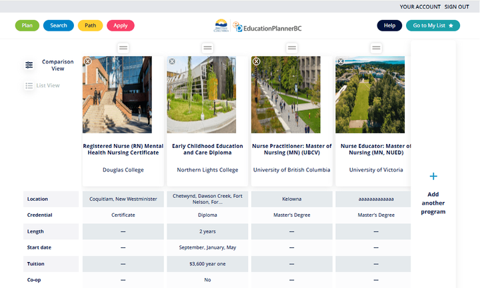Click the plus icon to add program
Image resolution: width=480 pixels, height=288 pixels.
click(x=433, y=177)
